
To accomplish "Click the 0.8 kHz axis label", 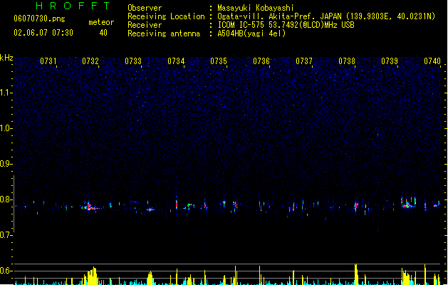I will coord(6,199).
